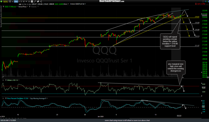
Task: Select the 15m timeframe button
Action: click(16, 1)
